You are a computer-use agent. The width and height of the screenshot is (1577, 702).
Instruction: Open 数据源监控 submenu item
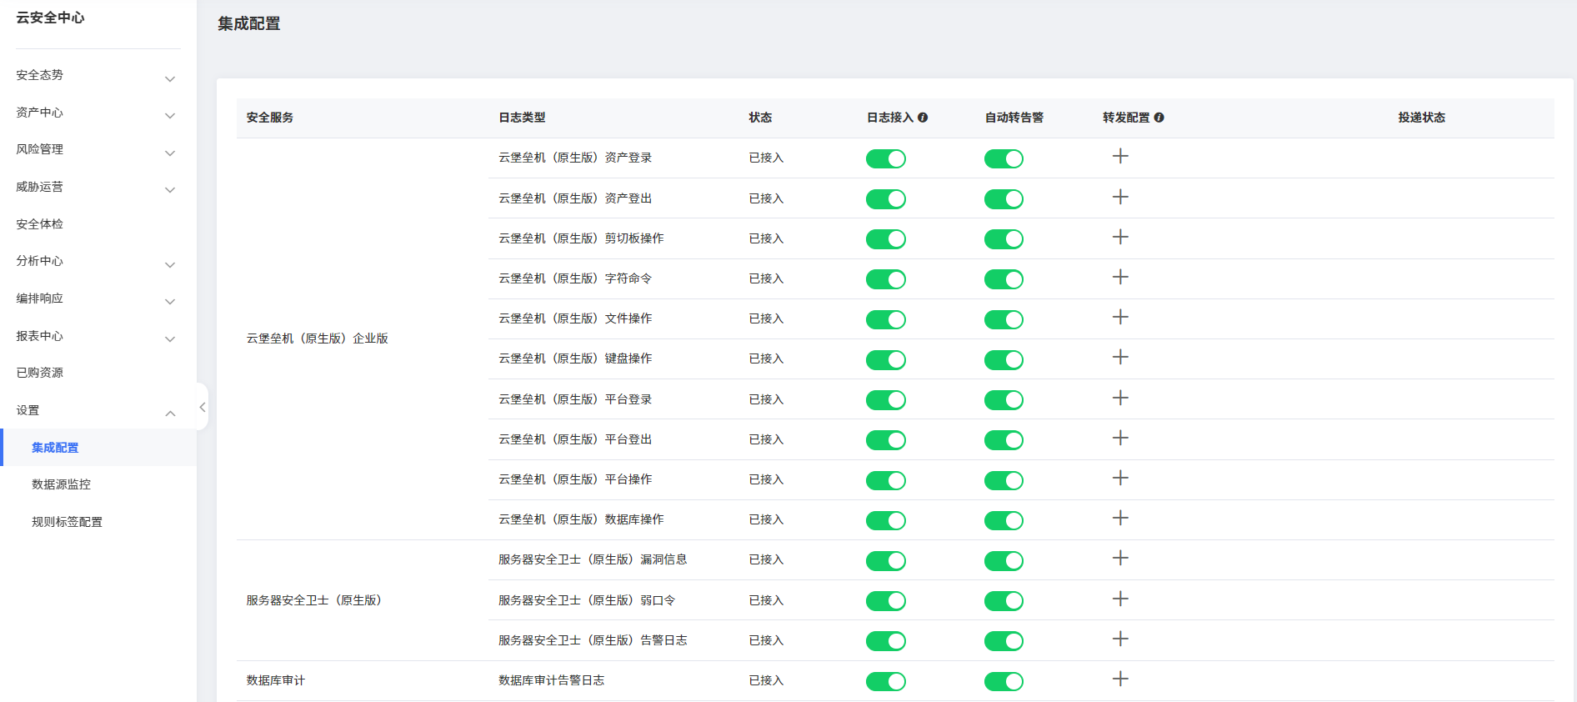[x=61, y=484]
